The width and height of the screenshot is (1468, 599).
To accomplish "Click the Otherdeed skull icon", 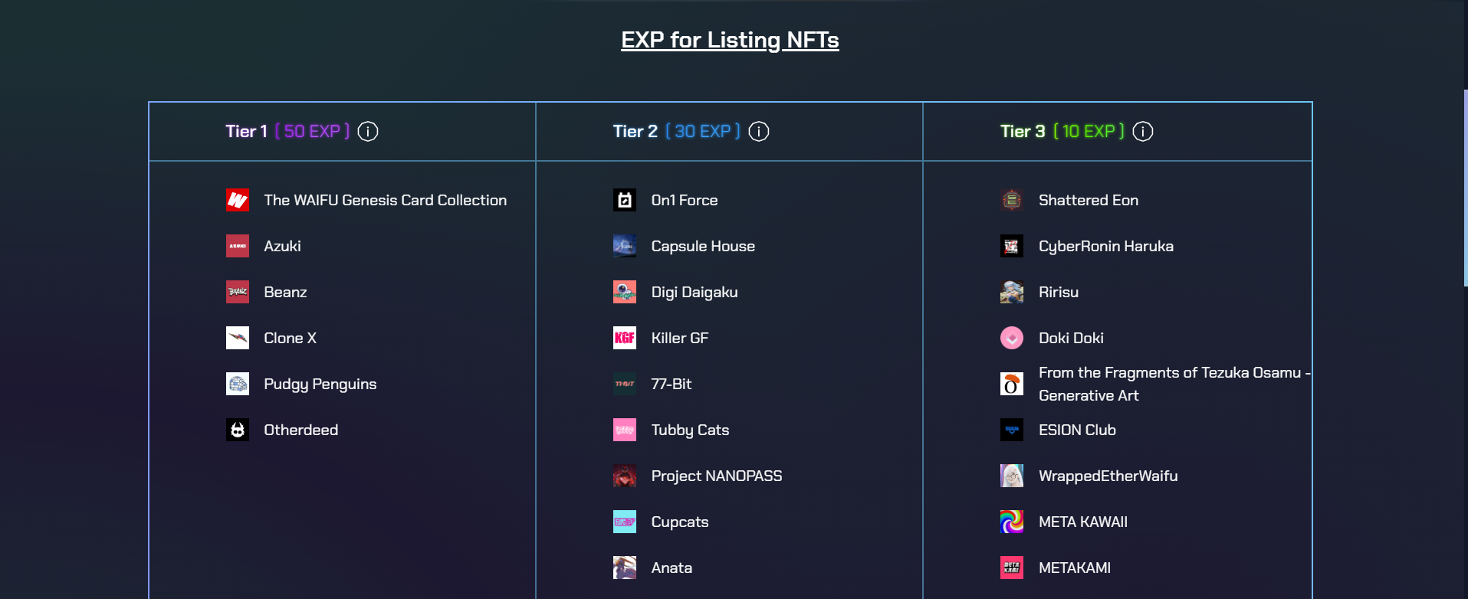I will click(238, 430).
